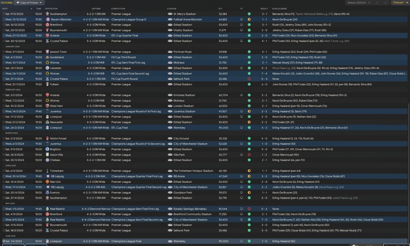Click the Tottenham club badge
410x246 pixels.
(47, 171)
